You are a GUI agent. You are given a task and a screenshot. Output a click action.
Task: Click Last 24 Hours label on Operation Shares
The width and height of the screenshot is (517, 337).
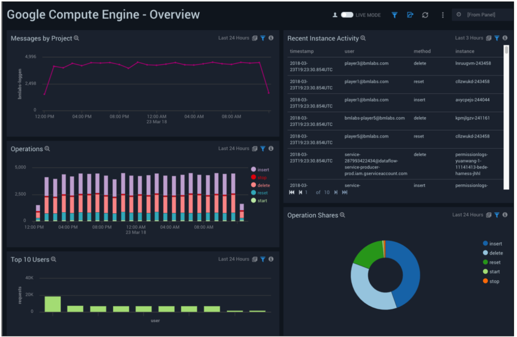(468, 215)
